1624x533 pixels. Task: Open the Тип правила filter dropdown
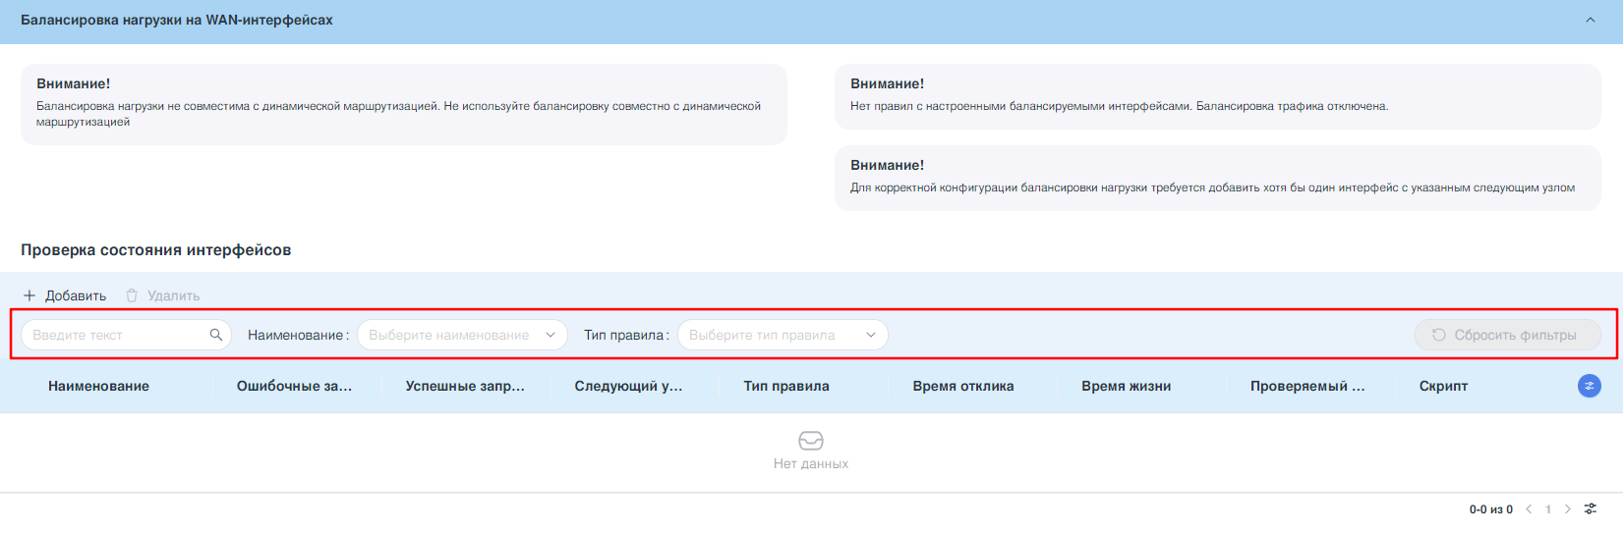[783, 335]
